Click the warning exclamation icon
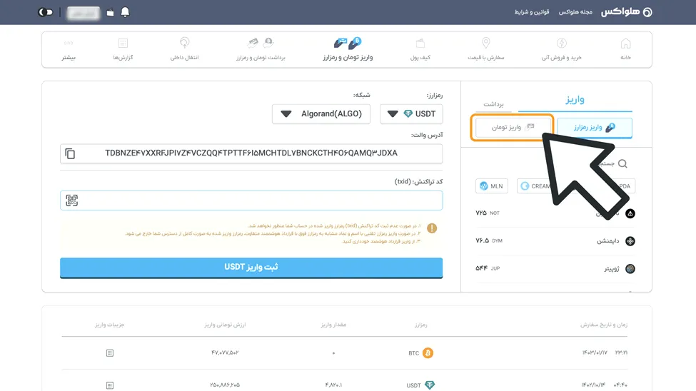Image resolution: width=696 pixels, height=391 pixels. point(432,228)
